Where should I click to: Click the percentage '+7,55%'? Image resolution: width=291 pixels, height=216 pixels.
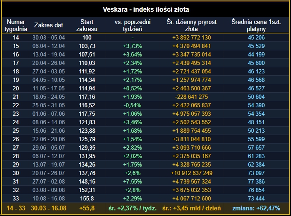(133, 182)
